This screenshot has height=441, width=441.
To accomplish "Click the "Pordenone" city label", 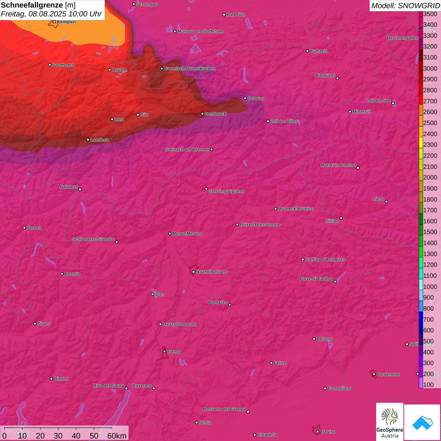I will (x=388, y=374).
